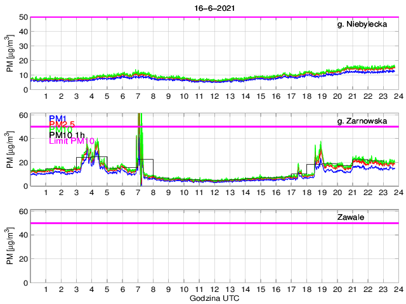
Task: Click the PM y-axis title of the Zarnowska chart
Action: click(x=10, y=150)
